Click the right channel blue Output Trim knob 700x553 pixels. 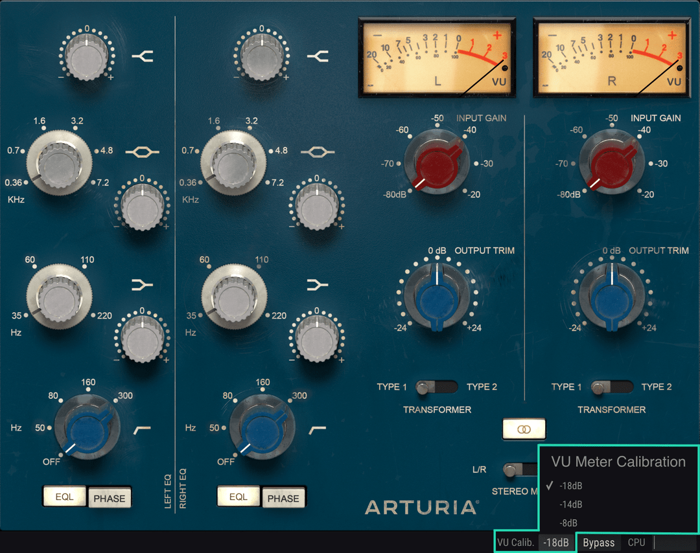612,296
